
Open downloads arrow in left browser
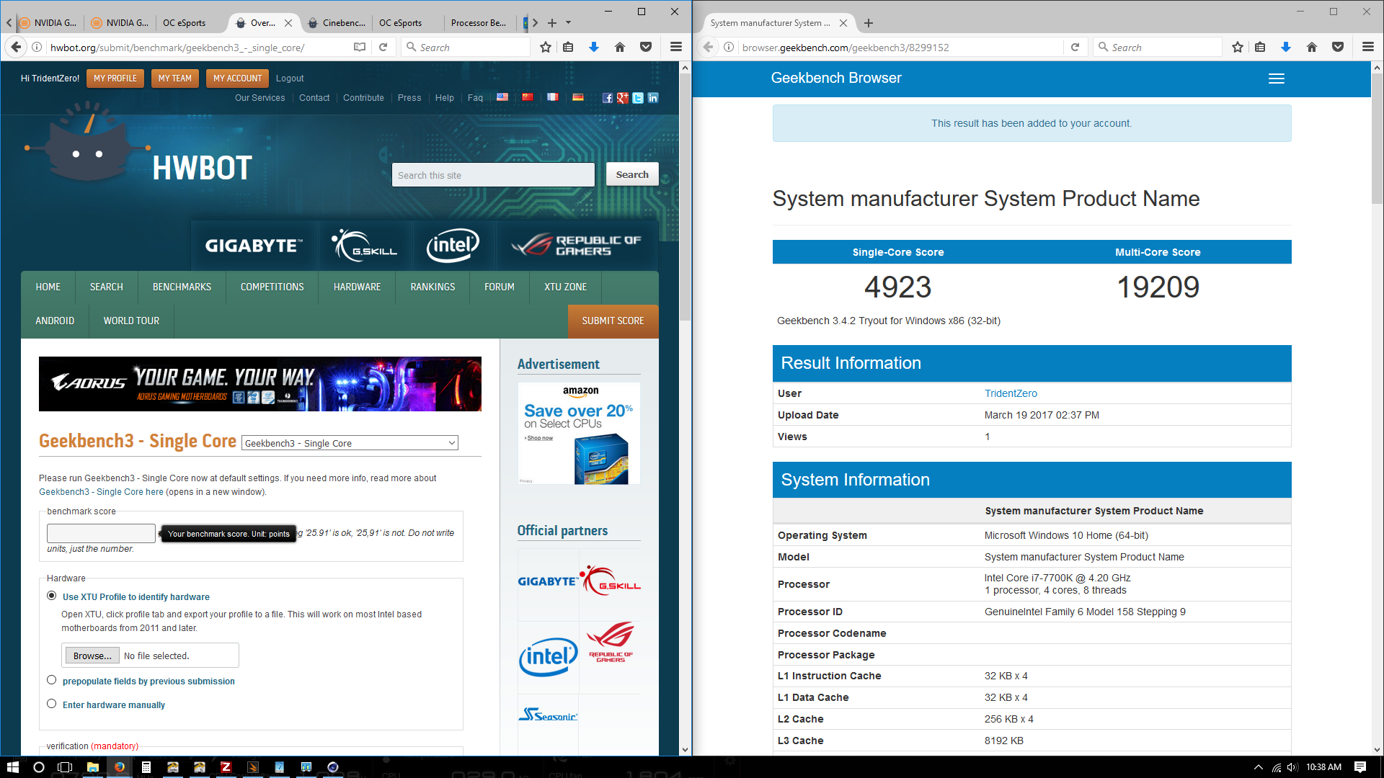tap(594, 47)
